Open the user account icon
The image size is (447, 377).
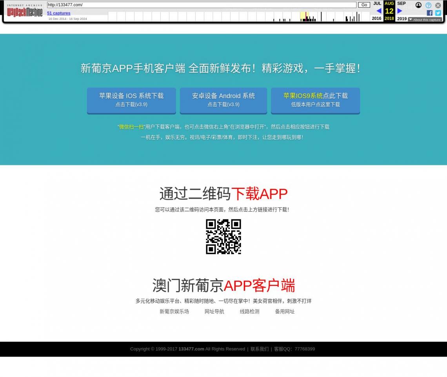[x=418, y=5]
